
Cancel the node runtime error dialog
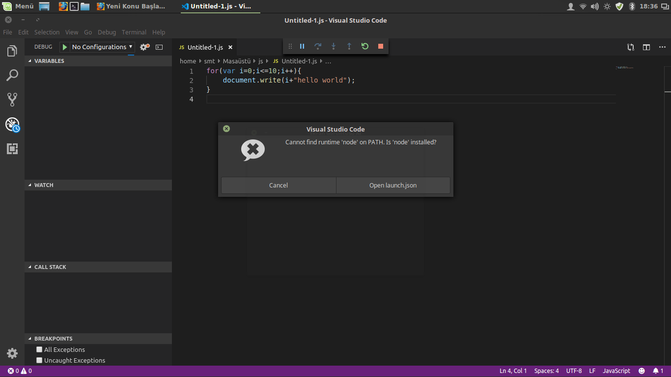pyautogui.click(x=278, y=185)
